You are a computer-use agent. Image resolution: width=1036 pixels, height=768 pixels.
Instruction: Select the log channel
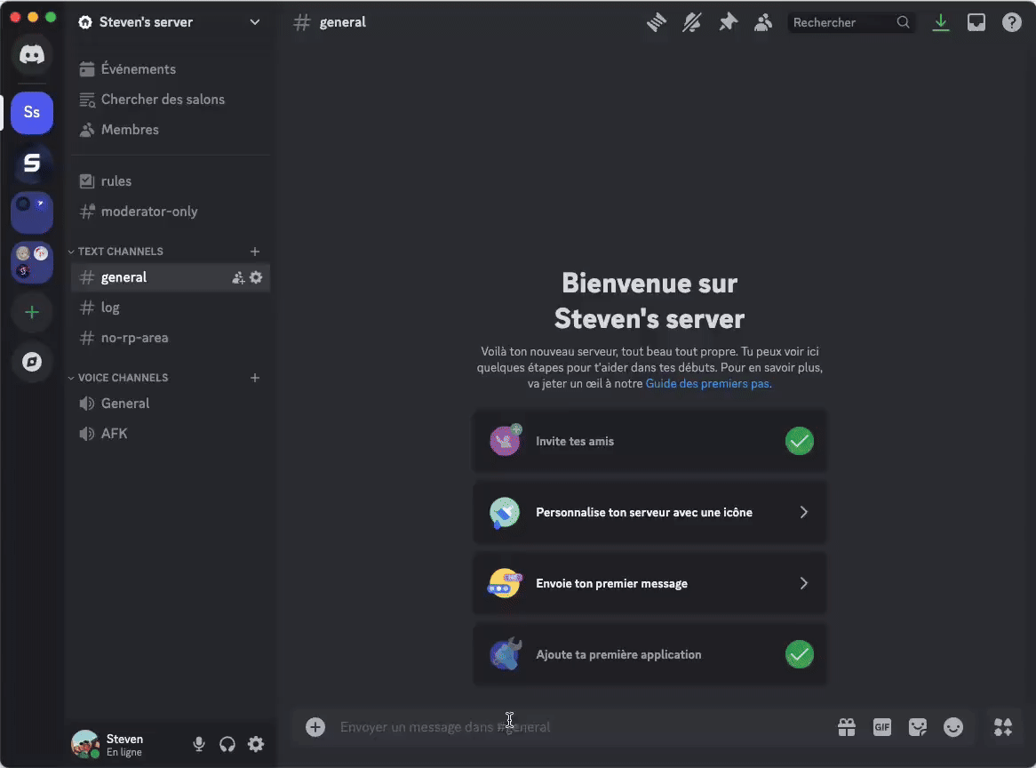[171, 308]
